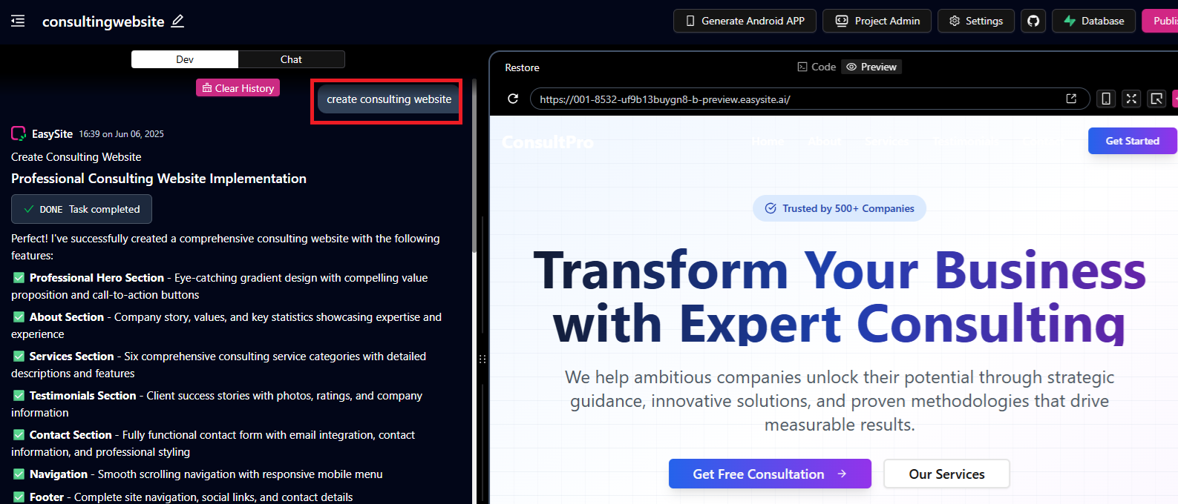Clear the chat history

pyautogui.click(x=238, y=88)
